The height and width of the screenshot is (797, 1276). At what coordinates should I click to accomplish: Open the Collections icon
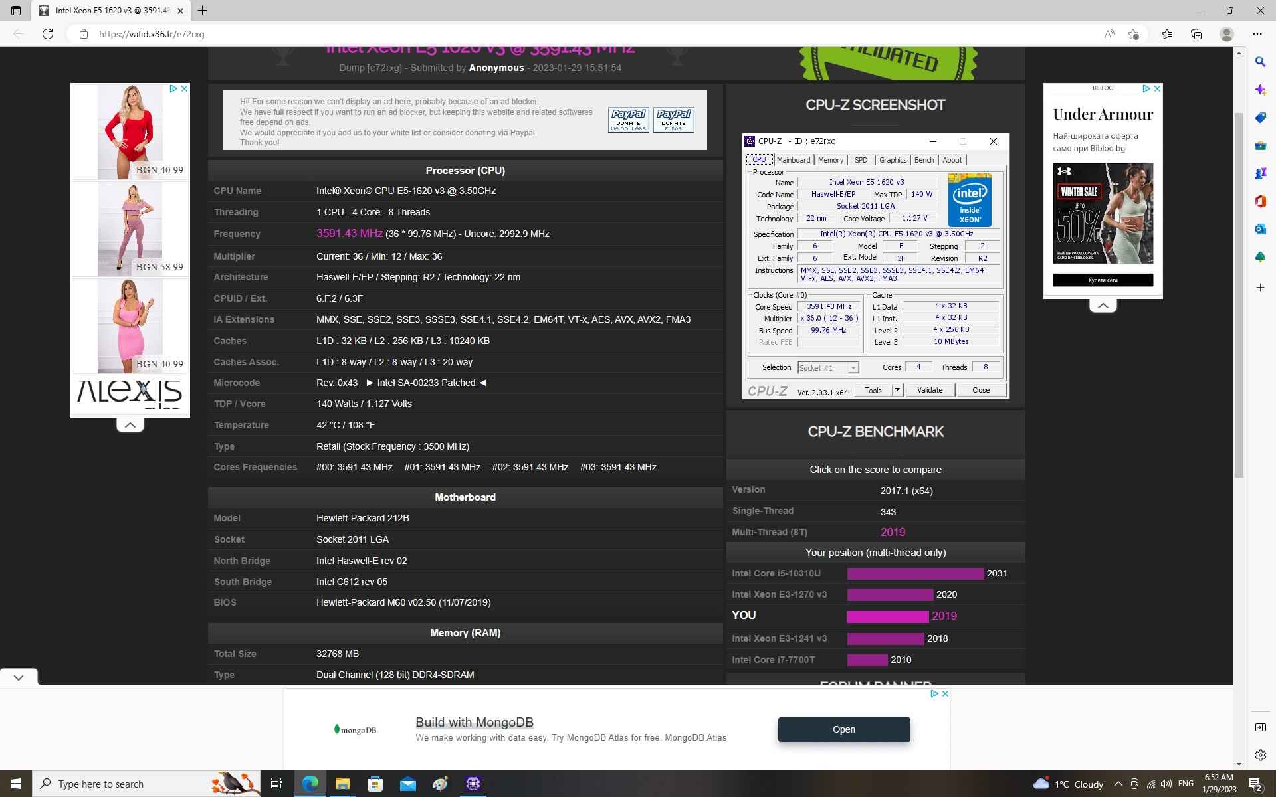pos(1196,34)
